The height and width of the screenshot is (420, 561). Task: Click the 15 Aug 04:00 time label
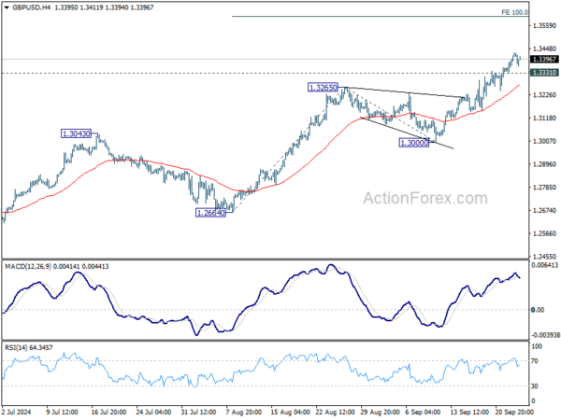tap(289, 413)
